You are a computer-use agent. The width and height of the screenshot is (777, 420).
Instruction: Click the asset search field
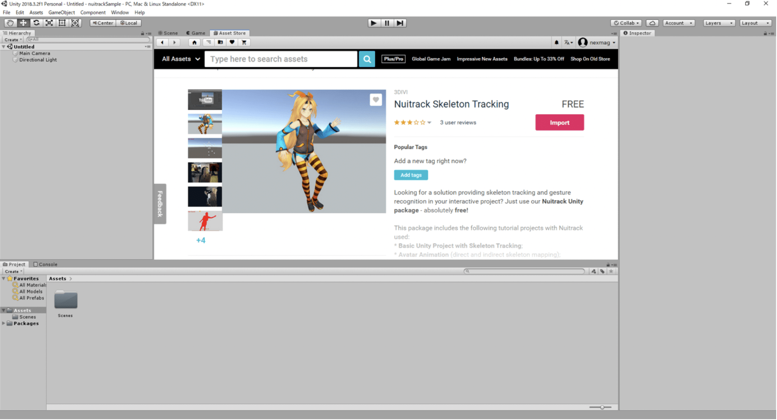point(281,59)
